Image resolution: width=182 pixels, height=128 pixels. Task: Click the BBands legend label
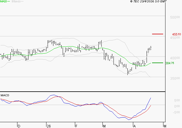[16, 1]
